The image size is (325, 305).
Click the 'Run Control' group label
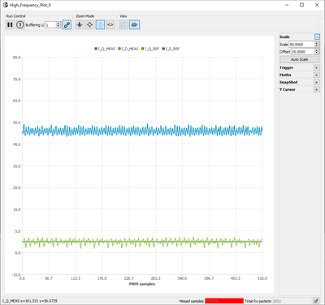[15, 16]
